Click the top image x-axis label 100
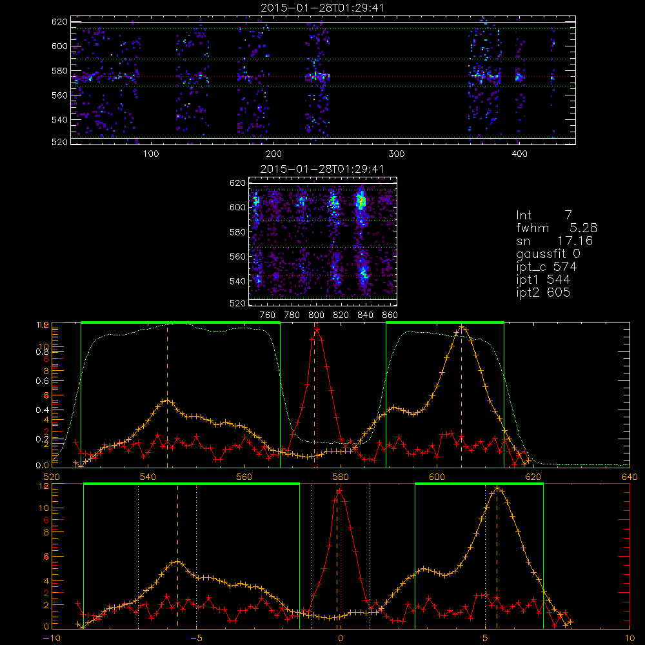This screenshot has width=645, height=645. 151,154
